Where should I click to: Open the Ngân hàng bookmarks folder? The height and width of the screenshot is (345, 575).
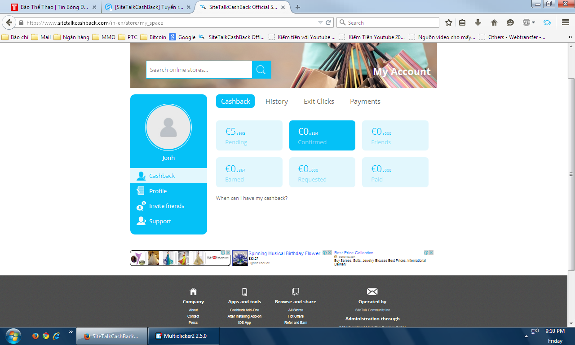71,37
